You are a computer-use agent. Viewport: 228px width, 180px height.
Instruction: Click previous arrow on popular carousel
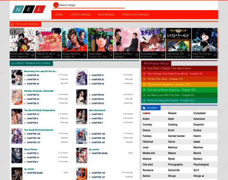(x=13, y=31)
